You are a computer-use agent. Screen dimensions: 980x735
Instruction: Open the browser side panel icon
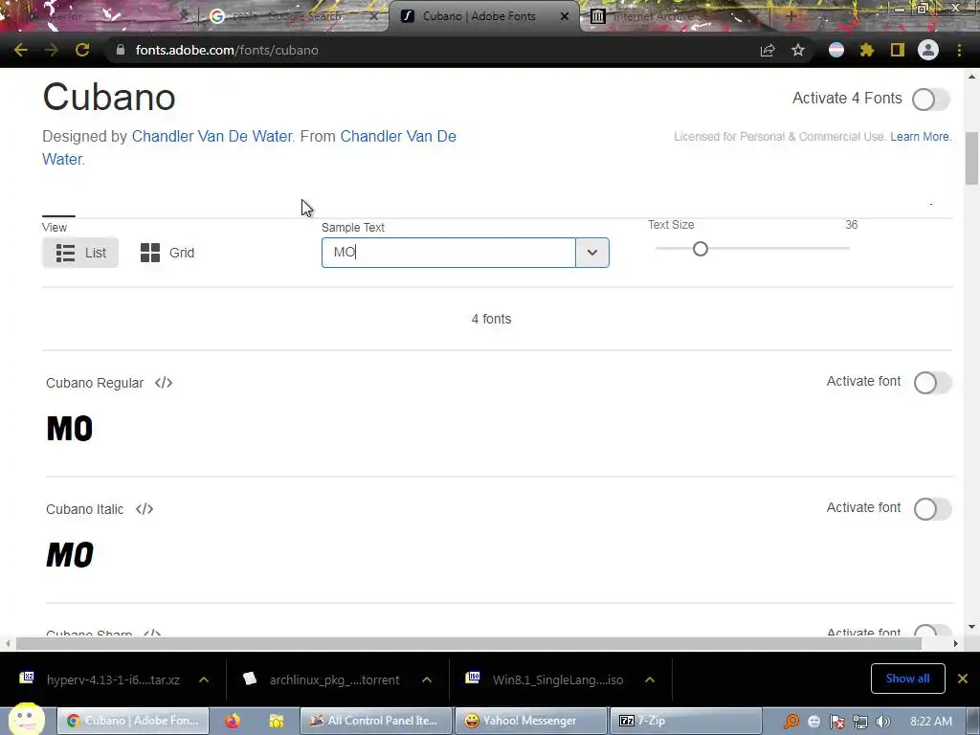click(x=897, y=50)
